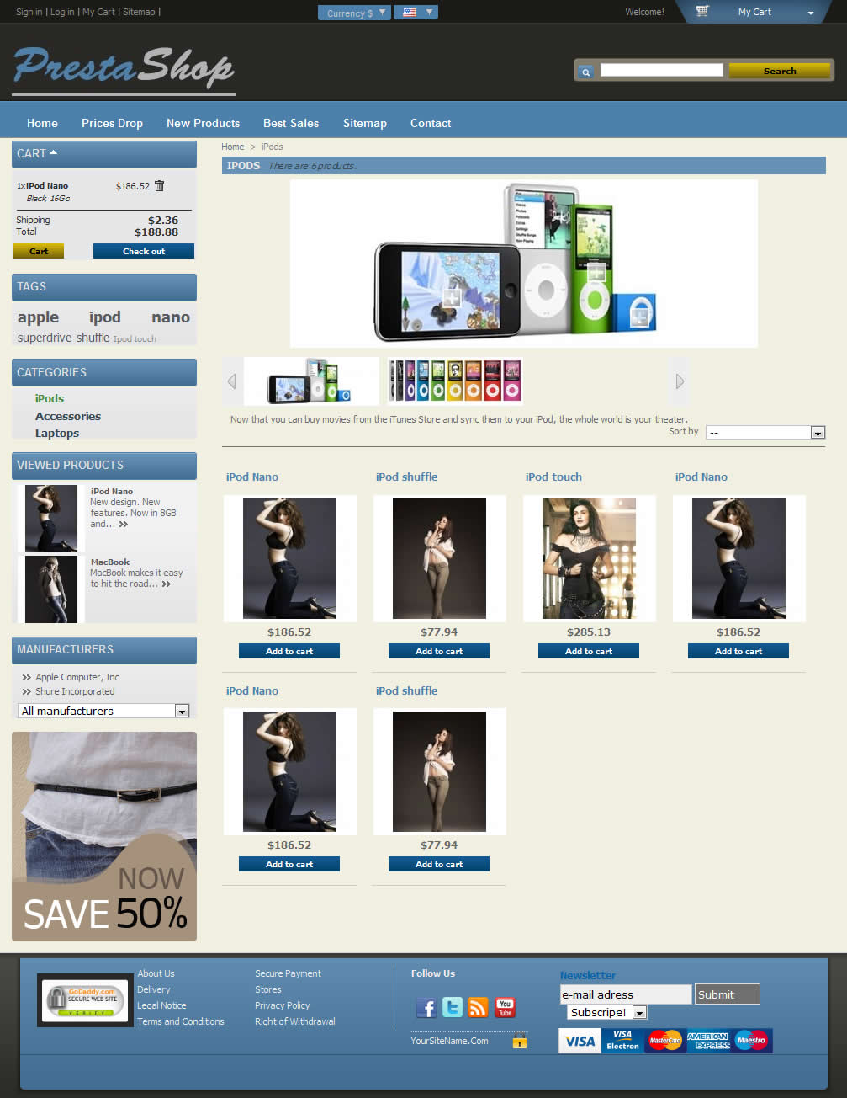This screenshot has width=847, height=1098.
Task: Open the iPod touch product title
Action: click(553, 477)
